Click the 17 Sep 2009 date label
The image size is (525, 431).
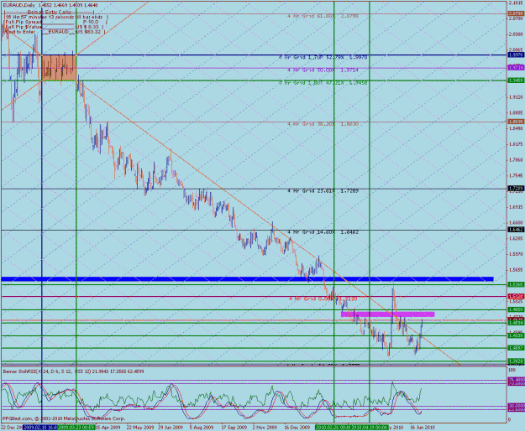(234, 428)
